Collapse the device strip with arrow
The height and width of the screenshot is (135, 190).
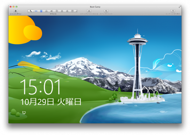pos(76,11)
